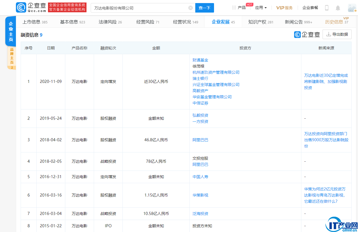Open investor link 中信证券
The width and height of the screenshot is (358, 232).
200,103
